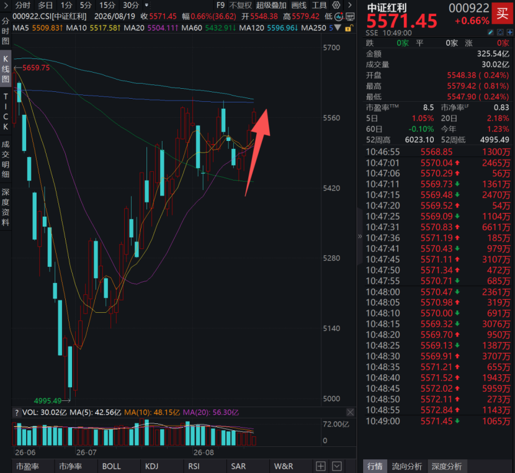Open the 工具 tools menu
The image size is (515, 473).
click(x=320, y=5)
